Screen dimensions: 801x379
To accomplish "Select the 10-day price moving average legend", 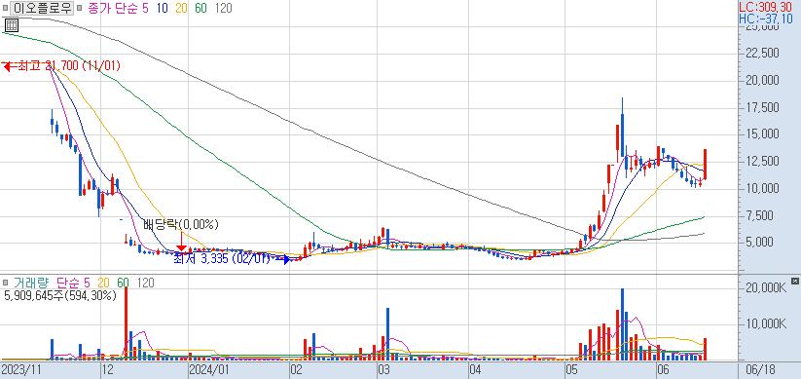I will coord(164,8).
